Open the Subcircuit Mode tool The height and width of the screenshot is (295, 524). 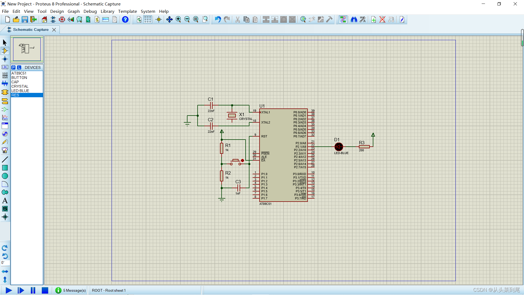click(5, 92)
